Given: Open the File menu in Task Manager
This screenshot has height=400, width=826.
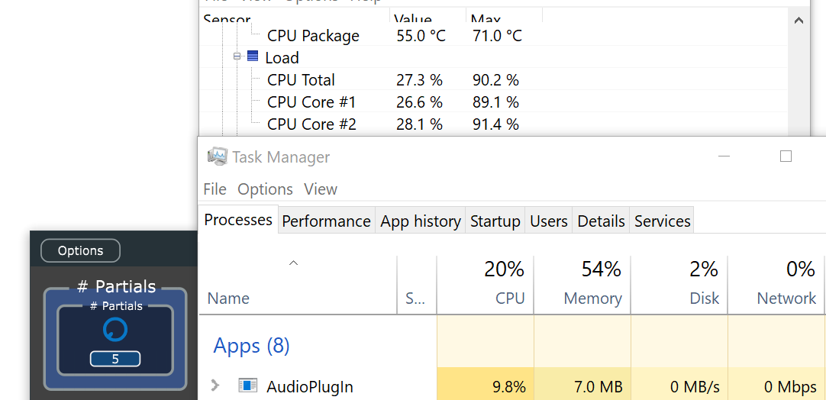Looking at the screenshot, I should click(x=215, y=189).
